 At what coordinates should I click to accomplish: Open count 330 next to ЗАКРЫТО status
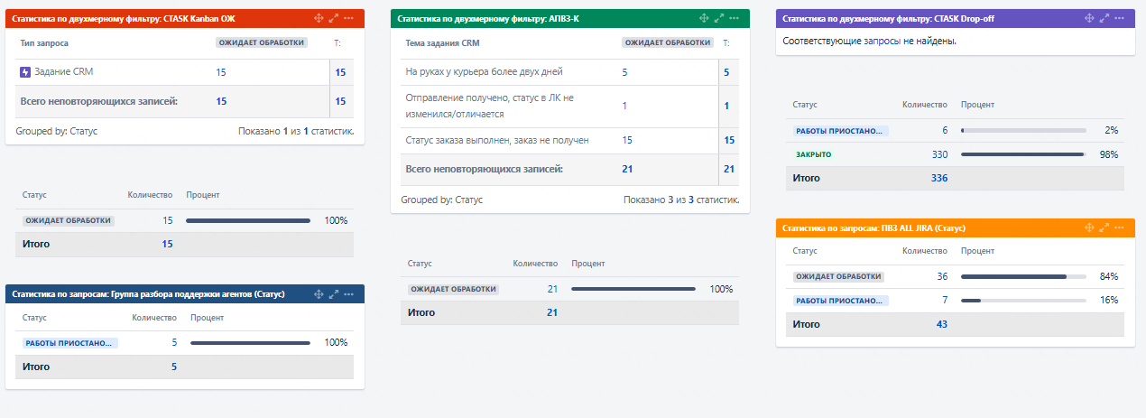pos(939,154)
